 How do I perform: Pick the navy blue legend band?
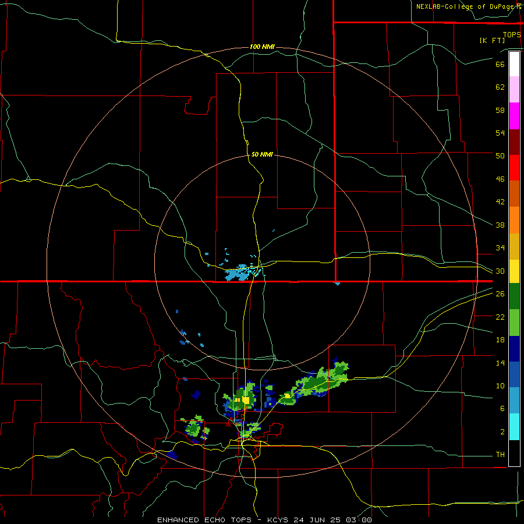[514, 349]
